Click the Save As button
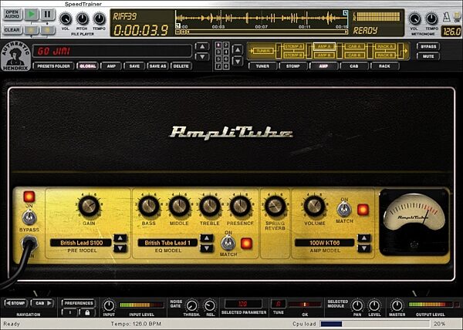This screenshot has width=463, height=330. point(157,66)
